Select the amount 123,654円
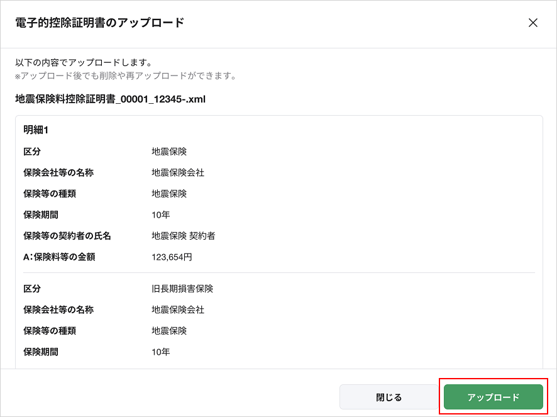The height and width of the screenshot is (417, 557). click(172, 257)
